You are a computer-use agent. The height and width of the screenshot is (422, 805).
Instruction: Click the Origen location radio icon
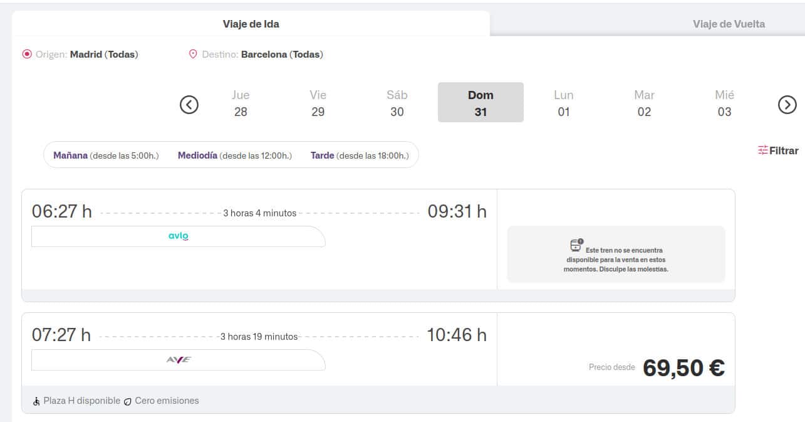pos(26,55)
